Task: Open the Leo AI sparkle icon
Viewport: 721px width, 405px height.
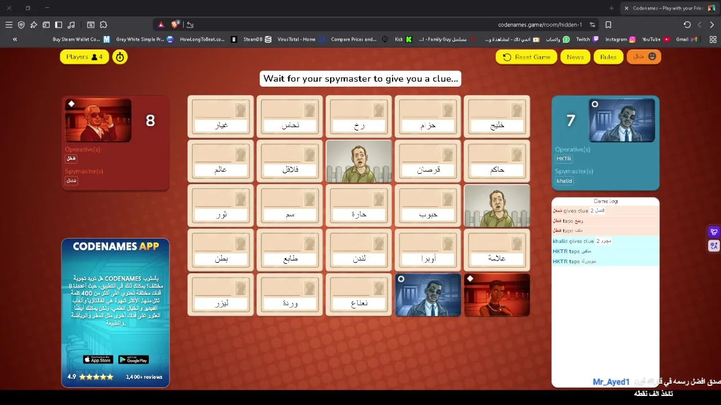Action: 34,25
